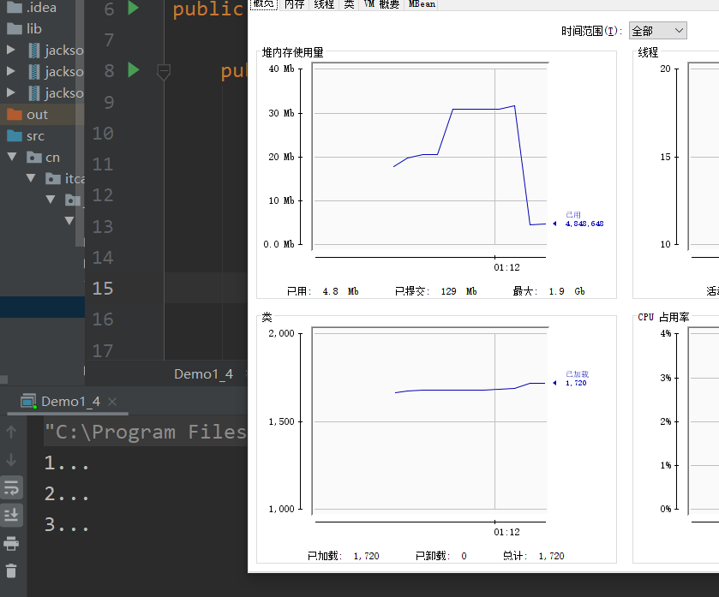Click the green run arrow beside line 8

[x=133, y=70]
